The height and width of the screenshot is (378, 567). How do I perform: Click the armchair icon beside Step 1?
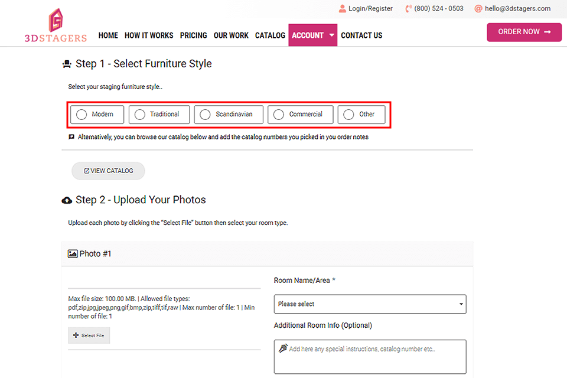(67, 64)
